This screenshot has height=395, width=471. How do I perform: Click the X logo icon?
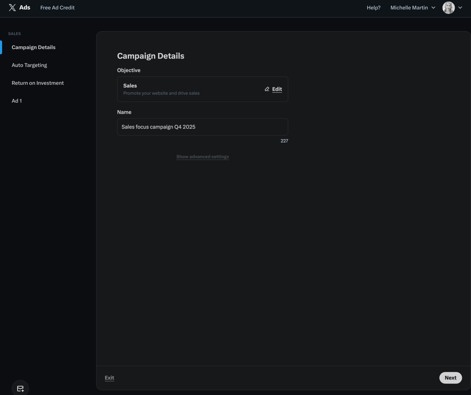point(12,8)
